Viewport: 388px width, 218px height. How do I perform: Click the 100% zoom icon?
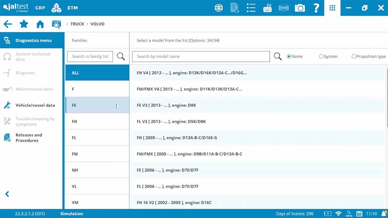point(349,214)
